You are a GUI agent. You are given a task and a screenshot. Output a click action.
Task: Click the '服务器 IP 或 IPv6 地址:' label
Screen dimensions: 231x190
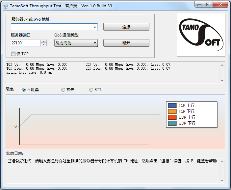pos(31,19)
